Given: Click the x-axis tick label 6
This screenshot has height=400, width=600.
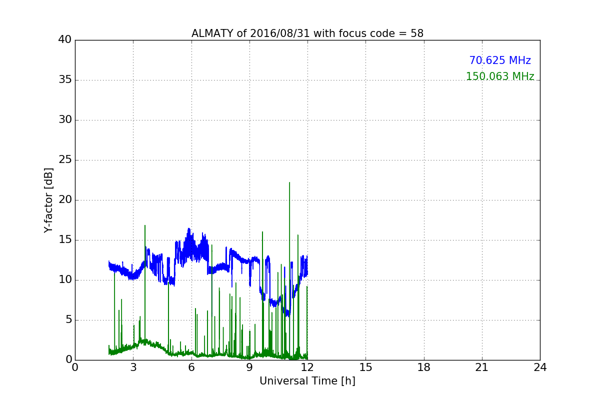Looking at the screenshot, I should click(x=191, y=367).
